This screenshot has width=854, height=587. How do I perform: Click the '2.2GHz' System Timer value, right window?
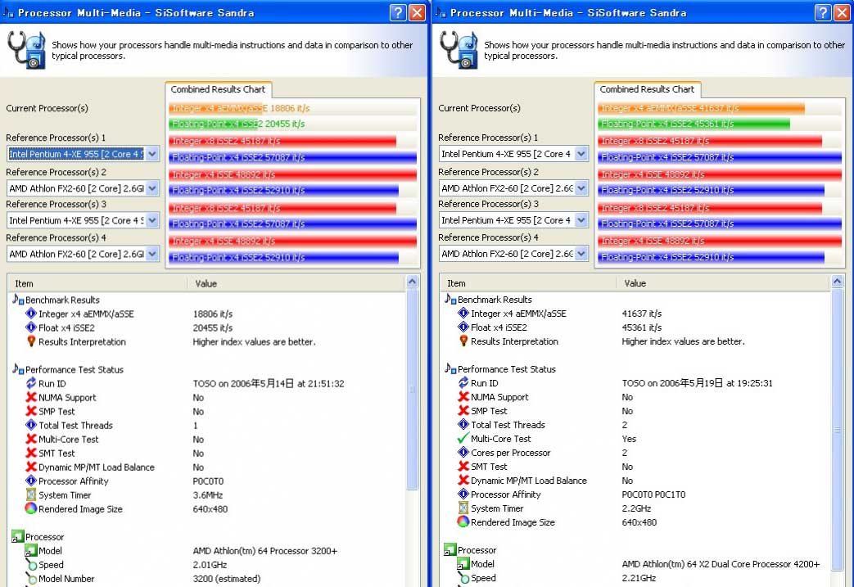pyautogui.click(x=636, y=508)
